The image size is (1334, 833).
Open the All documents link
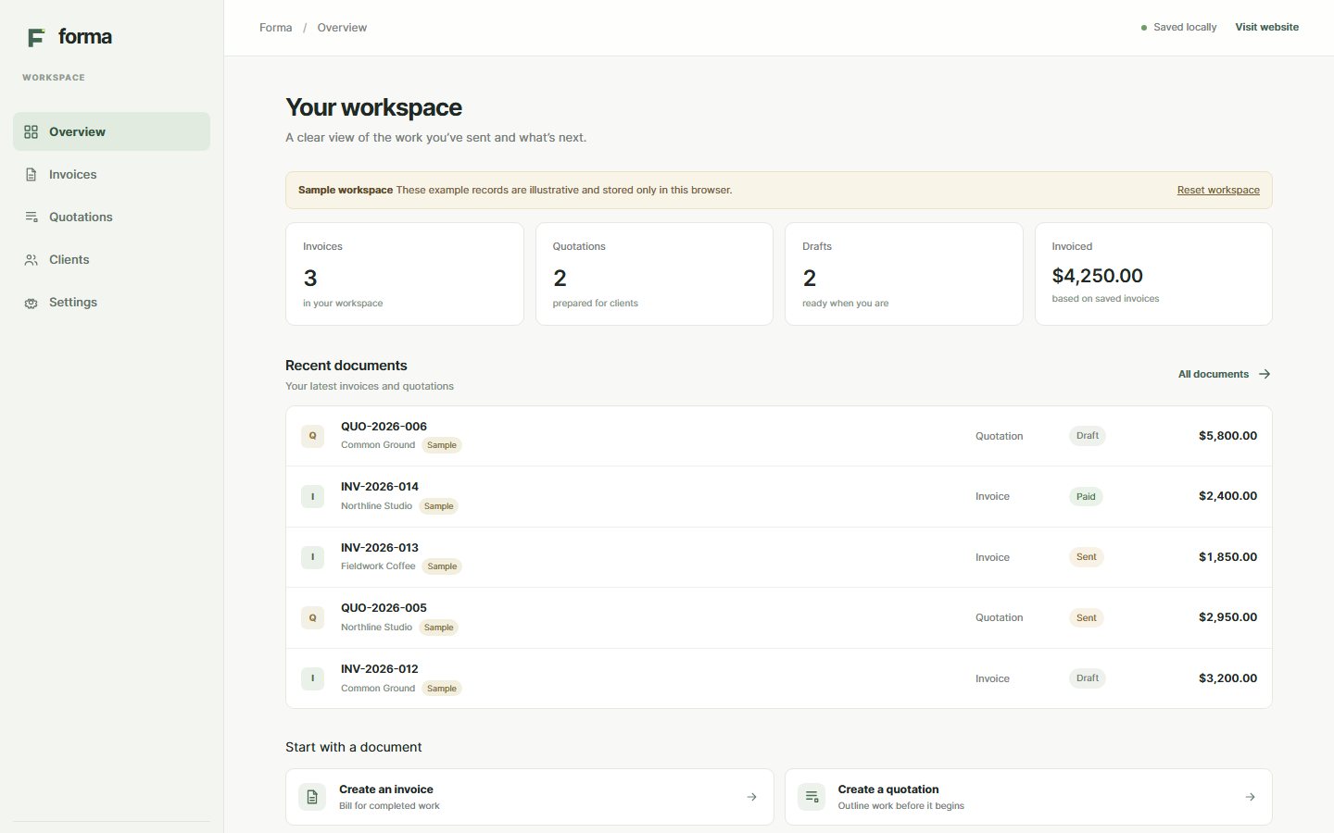pyautogui.click(x=1224, y=374)
